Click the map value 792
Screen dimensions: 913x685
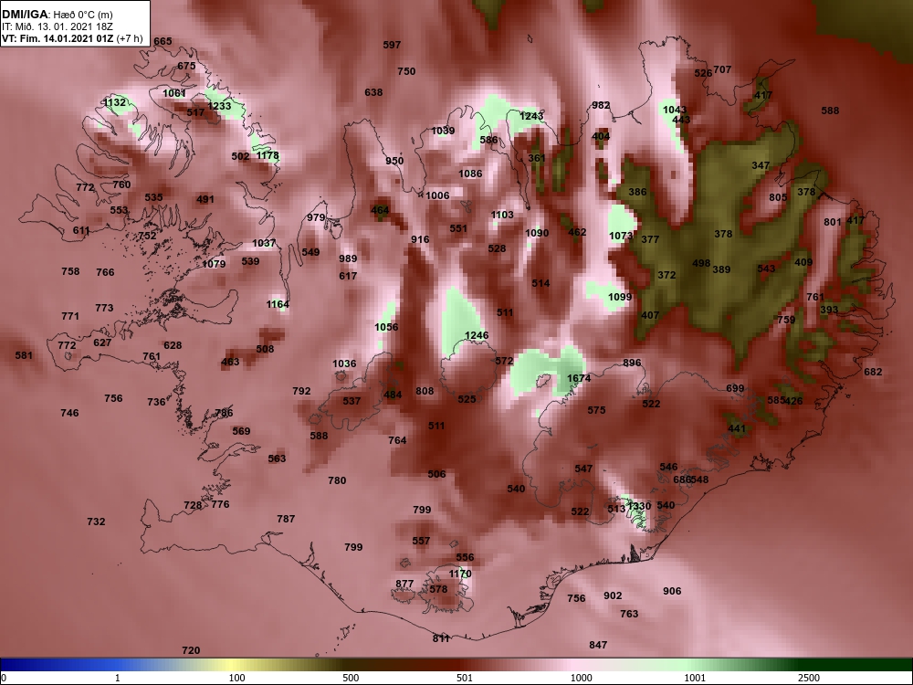pyautogui.click(x=301, y=391)
